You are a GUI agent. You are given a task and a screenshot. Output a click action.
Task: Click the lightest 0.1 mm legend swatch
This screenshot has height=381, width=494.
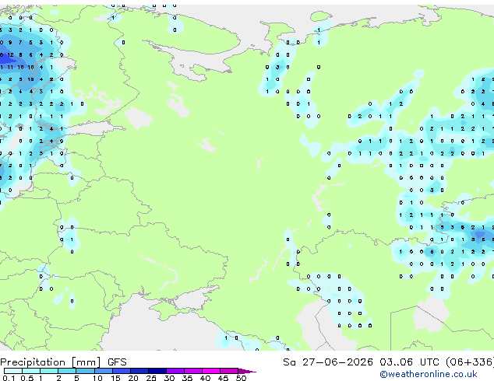(x=13, y=371)
